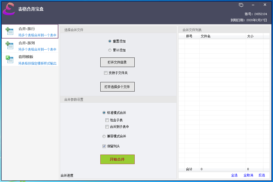Screen dimensions: 273x182
Task: Minimize the 表格合并宝盒 window
Action: coord(253,5)
